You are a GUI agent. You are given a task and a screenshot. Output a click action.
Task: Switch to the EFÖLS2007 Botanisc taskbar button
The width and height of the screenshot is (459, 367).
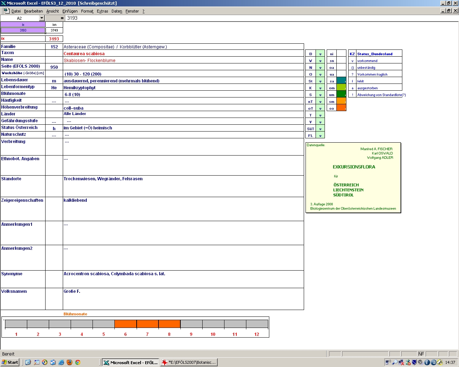pos(189,362)
